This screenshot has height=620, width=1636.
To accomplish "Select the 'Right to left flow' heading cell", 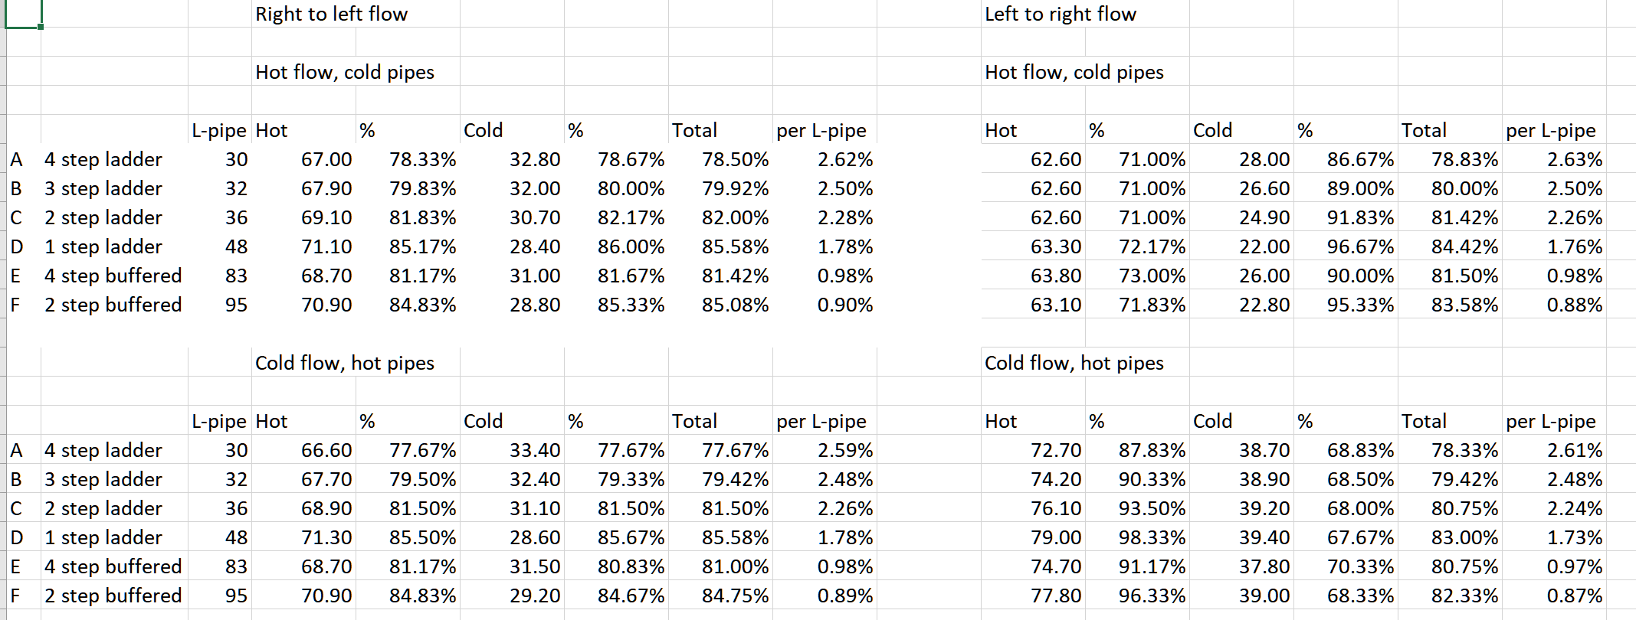I will pos(332,15).
